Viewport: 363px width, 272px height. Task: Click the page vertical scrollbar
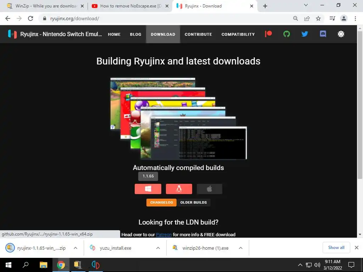(x=360, y=104)
